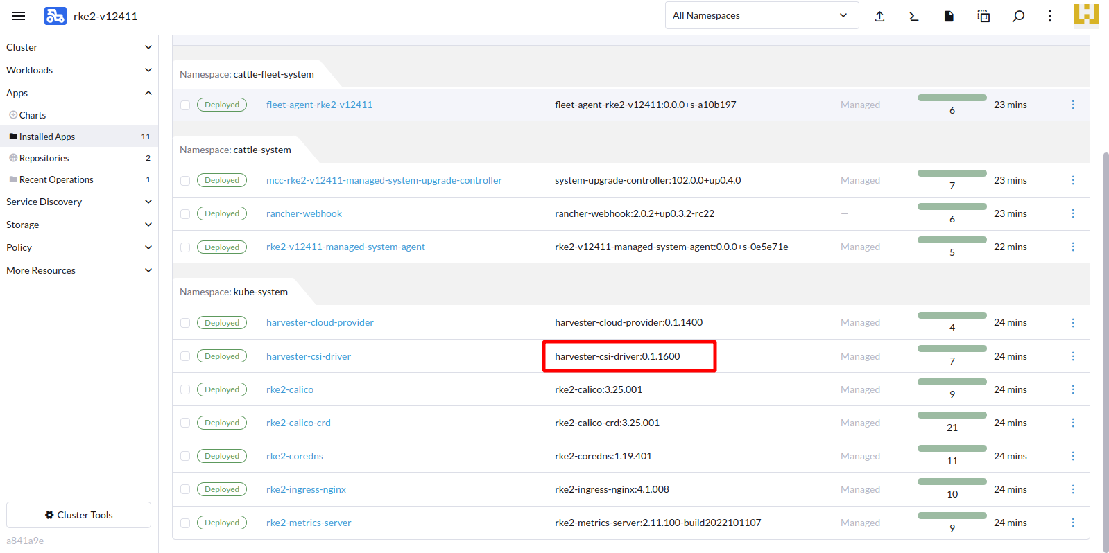Click the a841a9e version label

click(x=25, y=541)
